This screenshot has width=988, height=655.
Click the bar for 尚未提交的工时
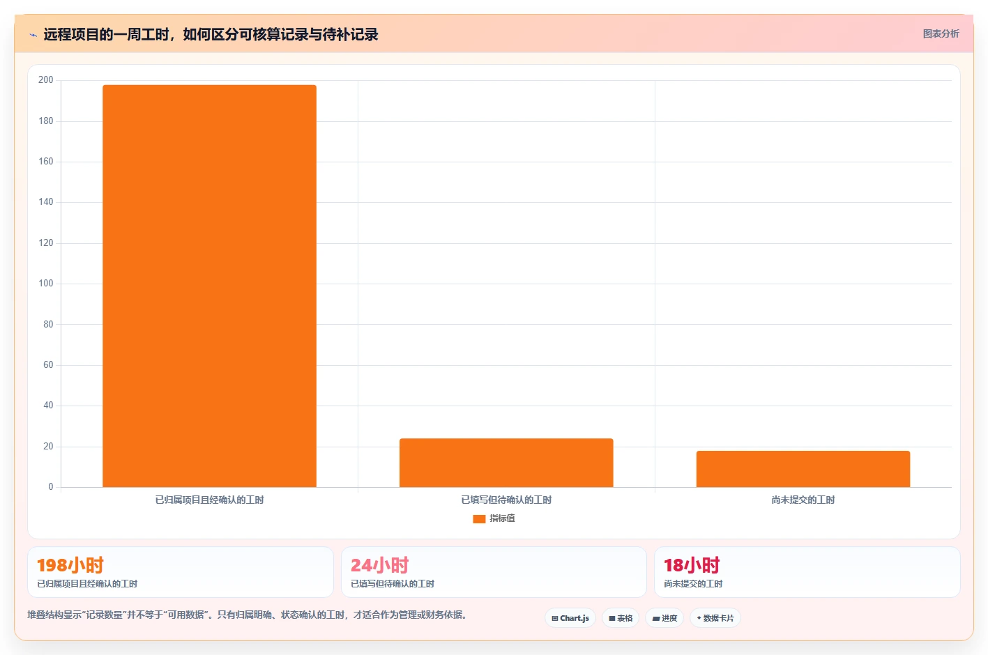pyautogui.click(x=803, y=469)
